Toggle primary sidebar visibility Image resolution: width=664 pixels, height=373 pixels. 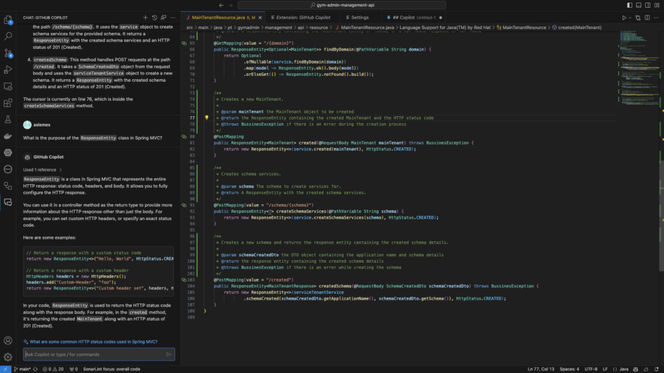click(x=630, y=5)
